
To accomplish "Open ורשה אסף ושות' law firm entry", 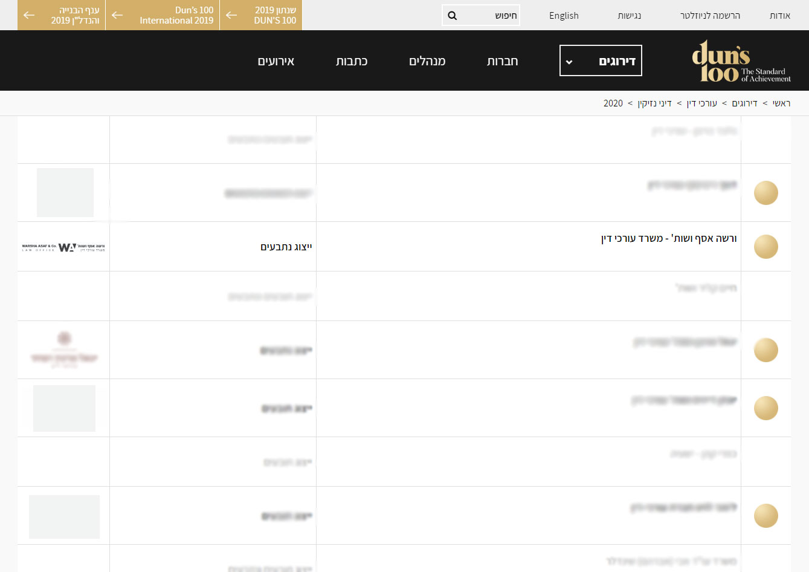I will [x=669, y=239].
